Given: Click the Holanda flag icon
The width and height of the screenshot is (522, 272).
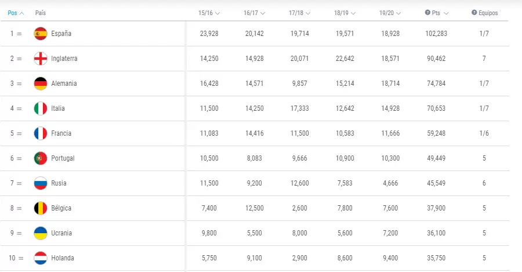Looking at the screenshot, I should pos(41,258).
